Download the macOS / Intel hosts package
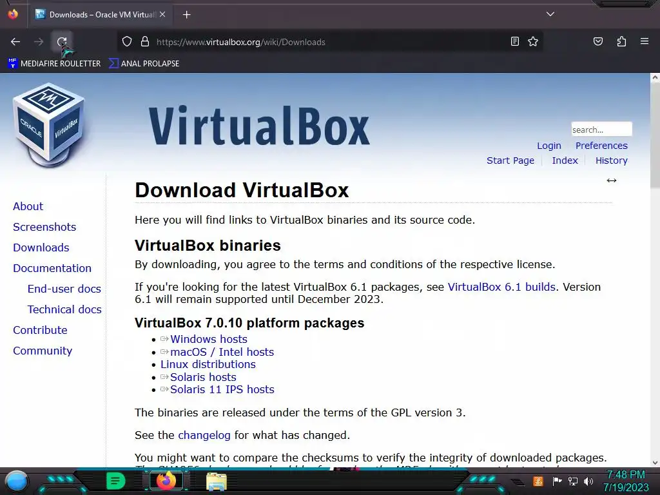Screen dimensions: 660x495 pos(222,352)
